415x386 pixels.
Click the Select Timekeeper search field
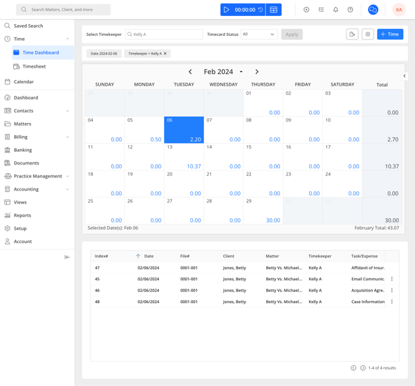[164, 35]
